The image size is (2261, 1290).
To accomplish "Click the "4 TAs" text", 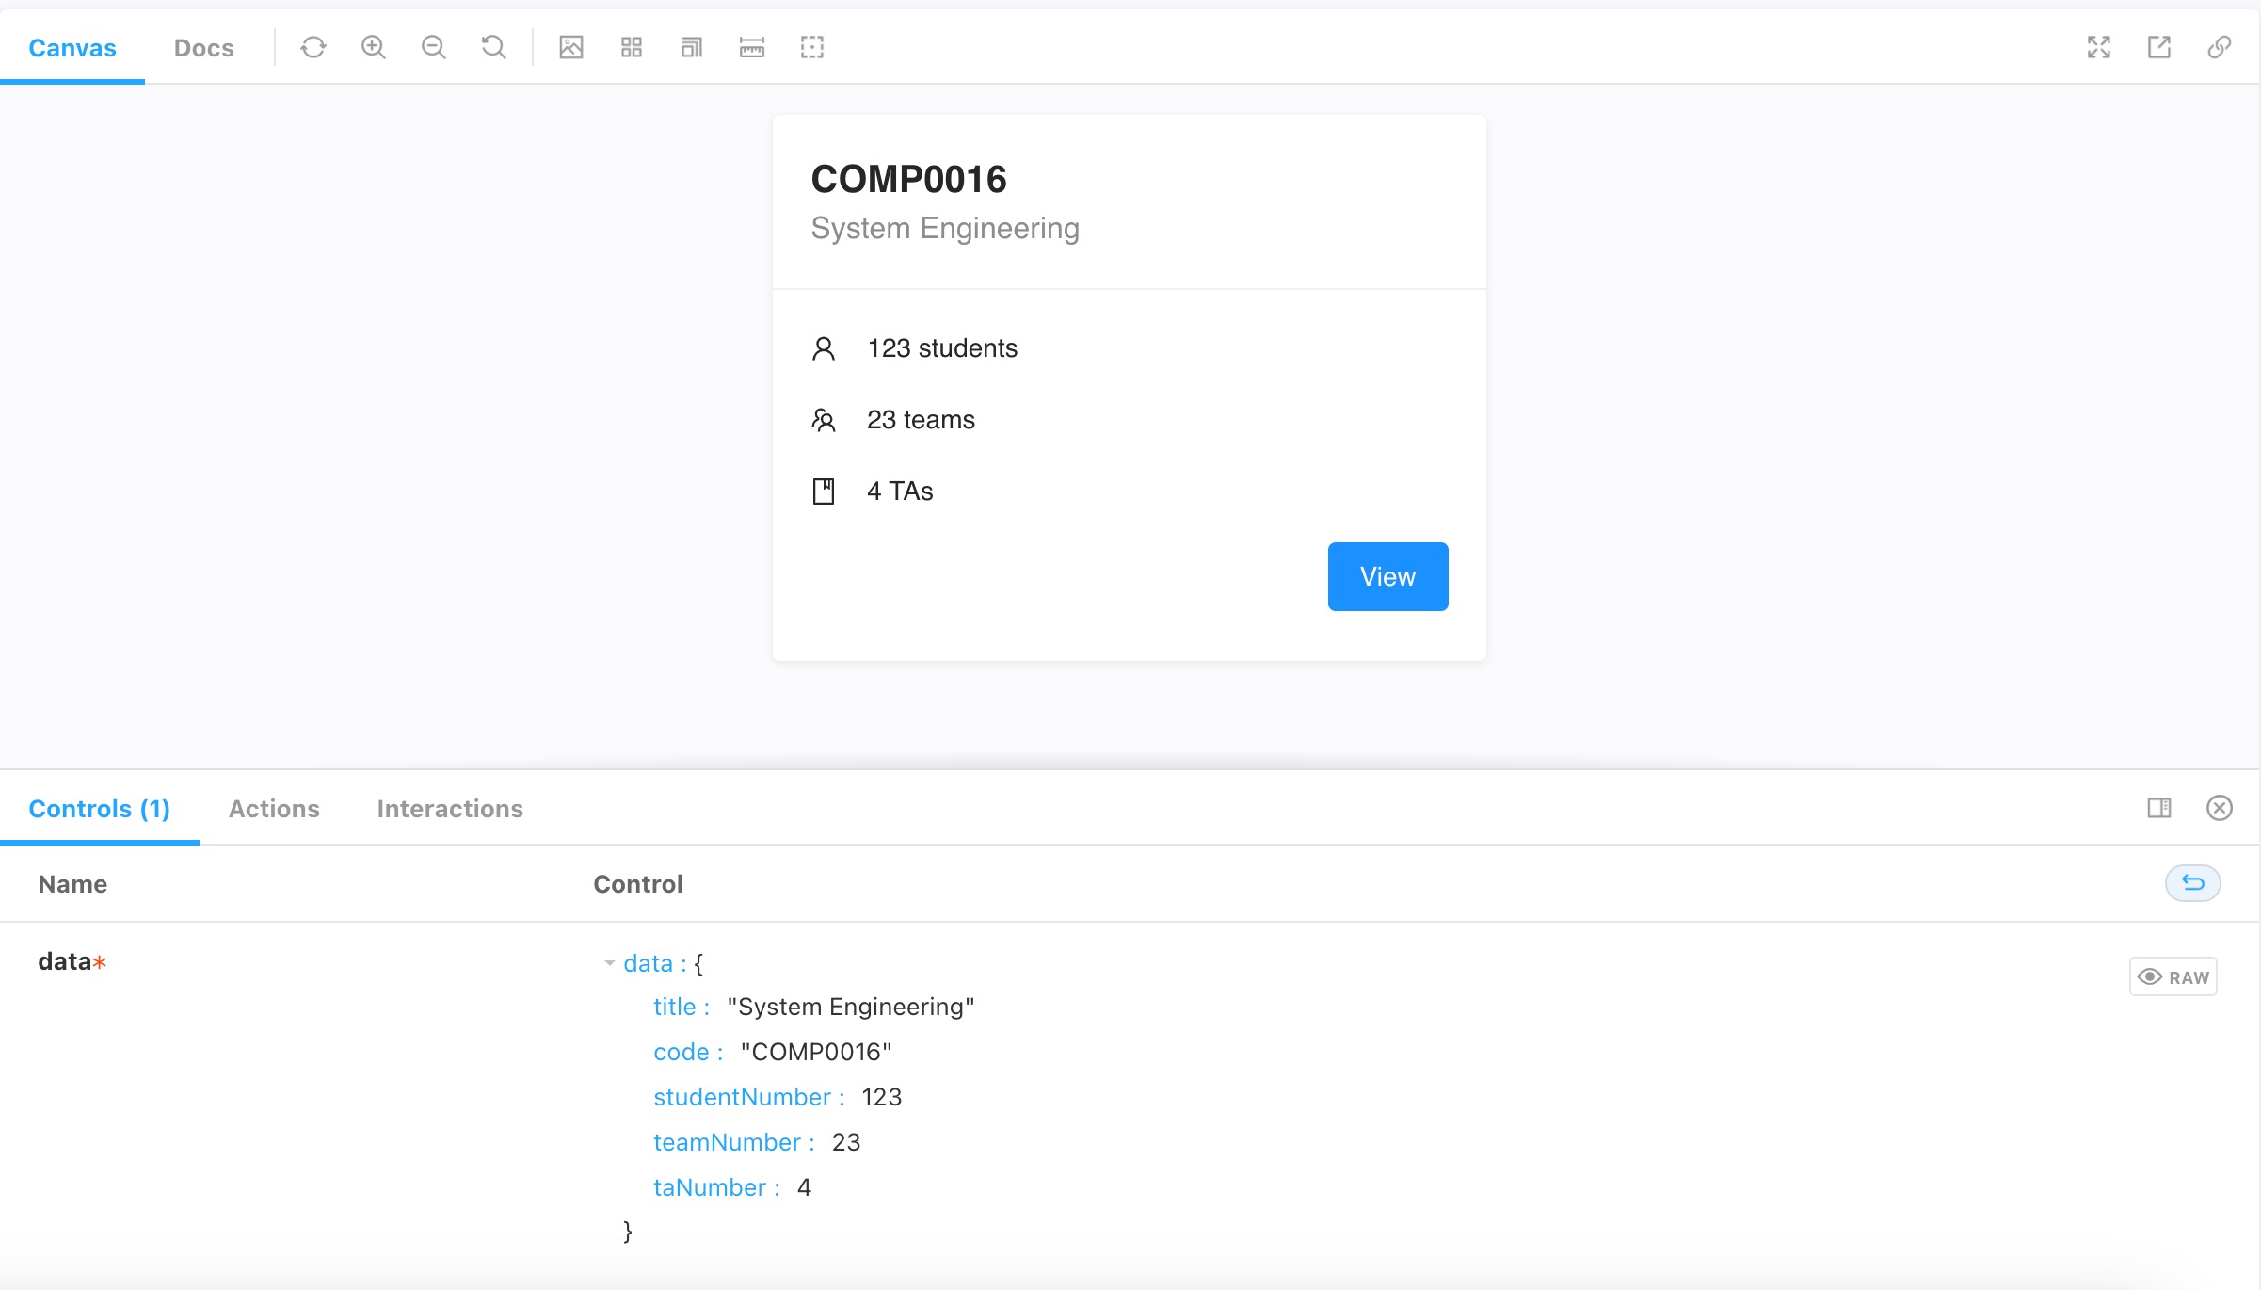I will tap(900, 492).
